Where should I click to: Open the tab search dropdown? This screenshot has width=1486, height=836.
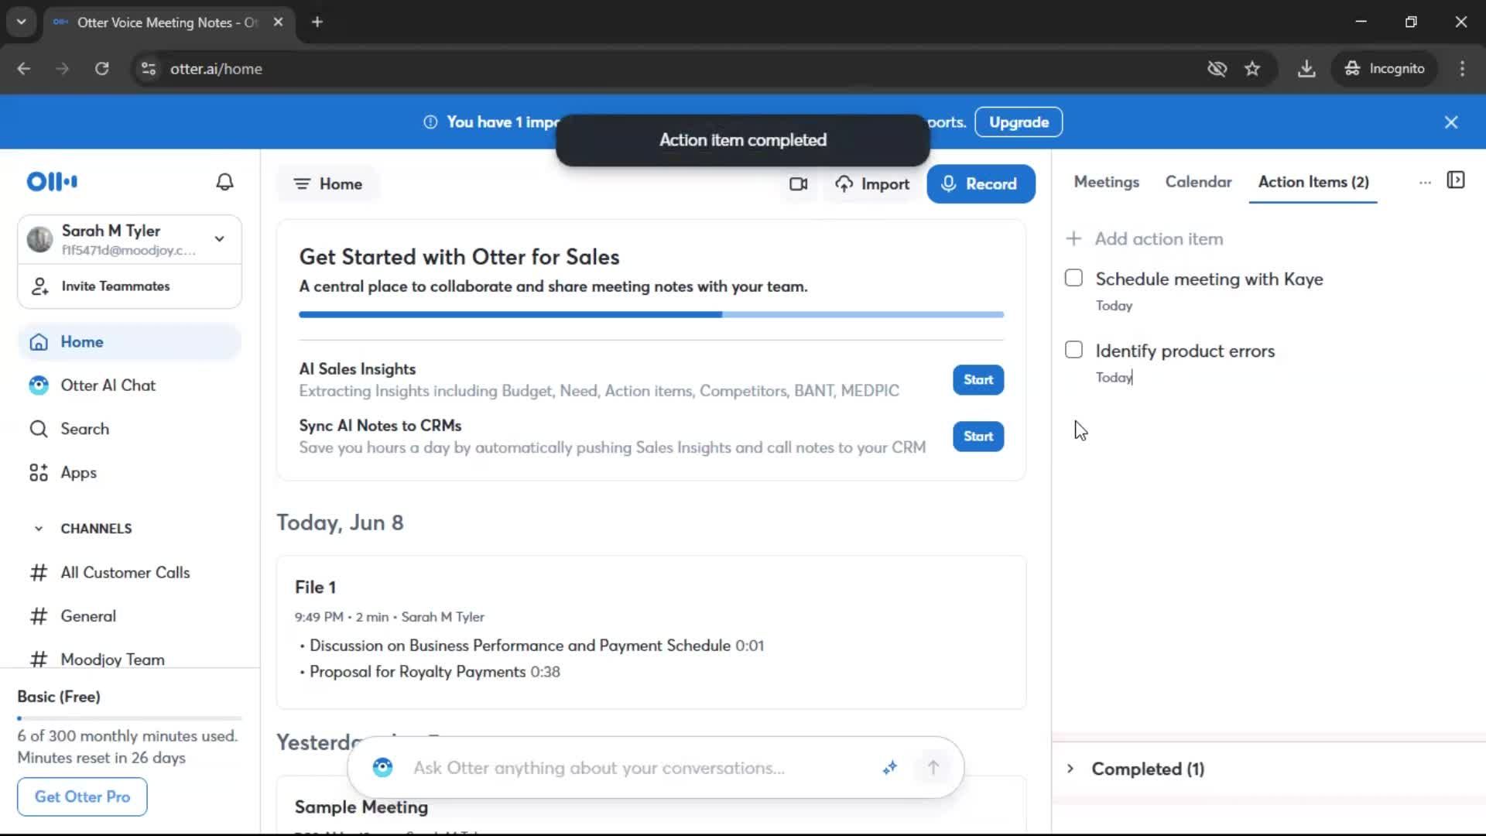(22, 22)
